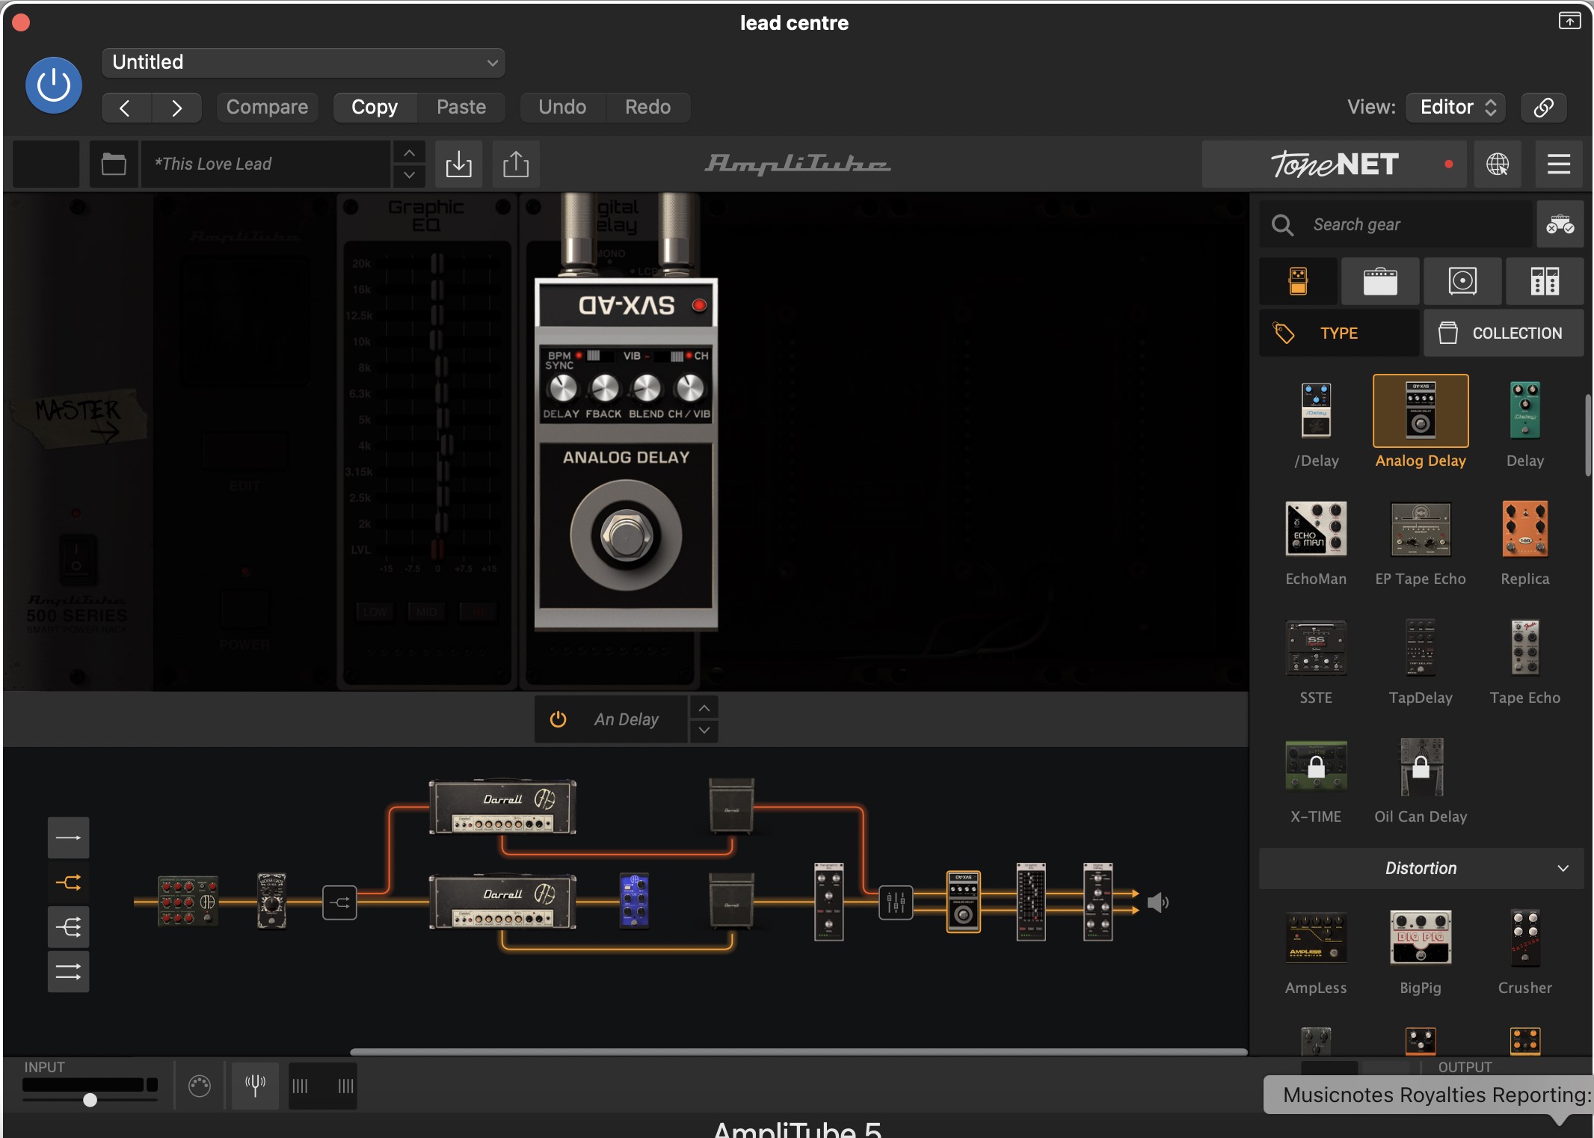Select the SSTE gear item
The image size is (1594, 1138).
click(1316, 648)
